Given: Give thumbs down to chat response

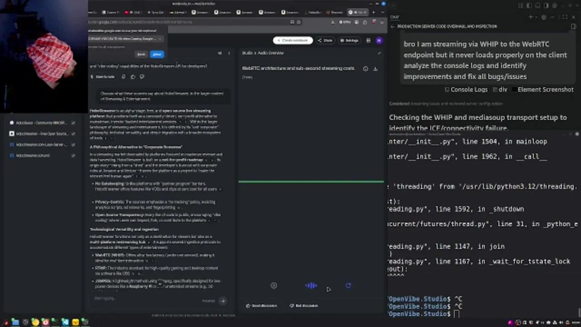Looking at the screenshot, I should 142,77.
